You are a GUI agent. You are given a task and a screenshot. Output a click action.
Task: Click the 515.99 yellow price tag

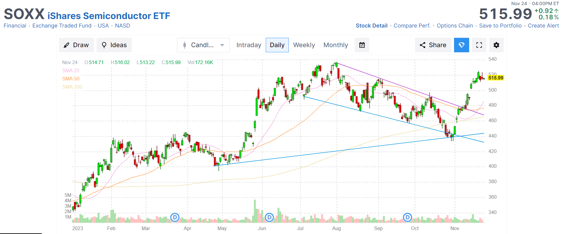pos(496,78)
